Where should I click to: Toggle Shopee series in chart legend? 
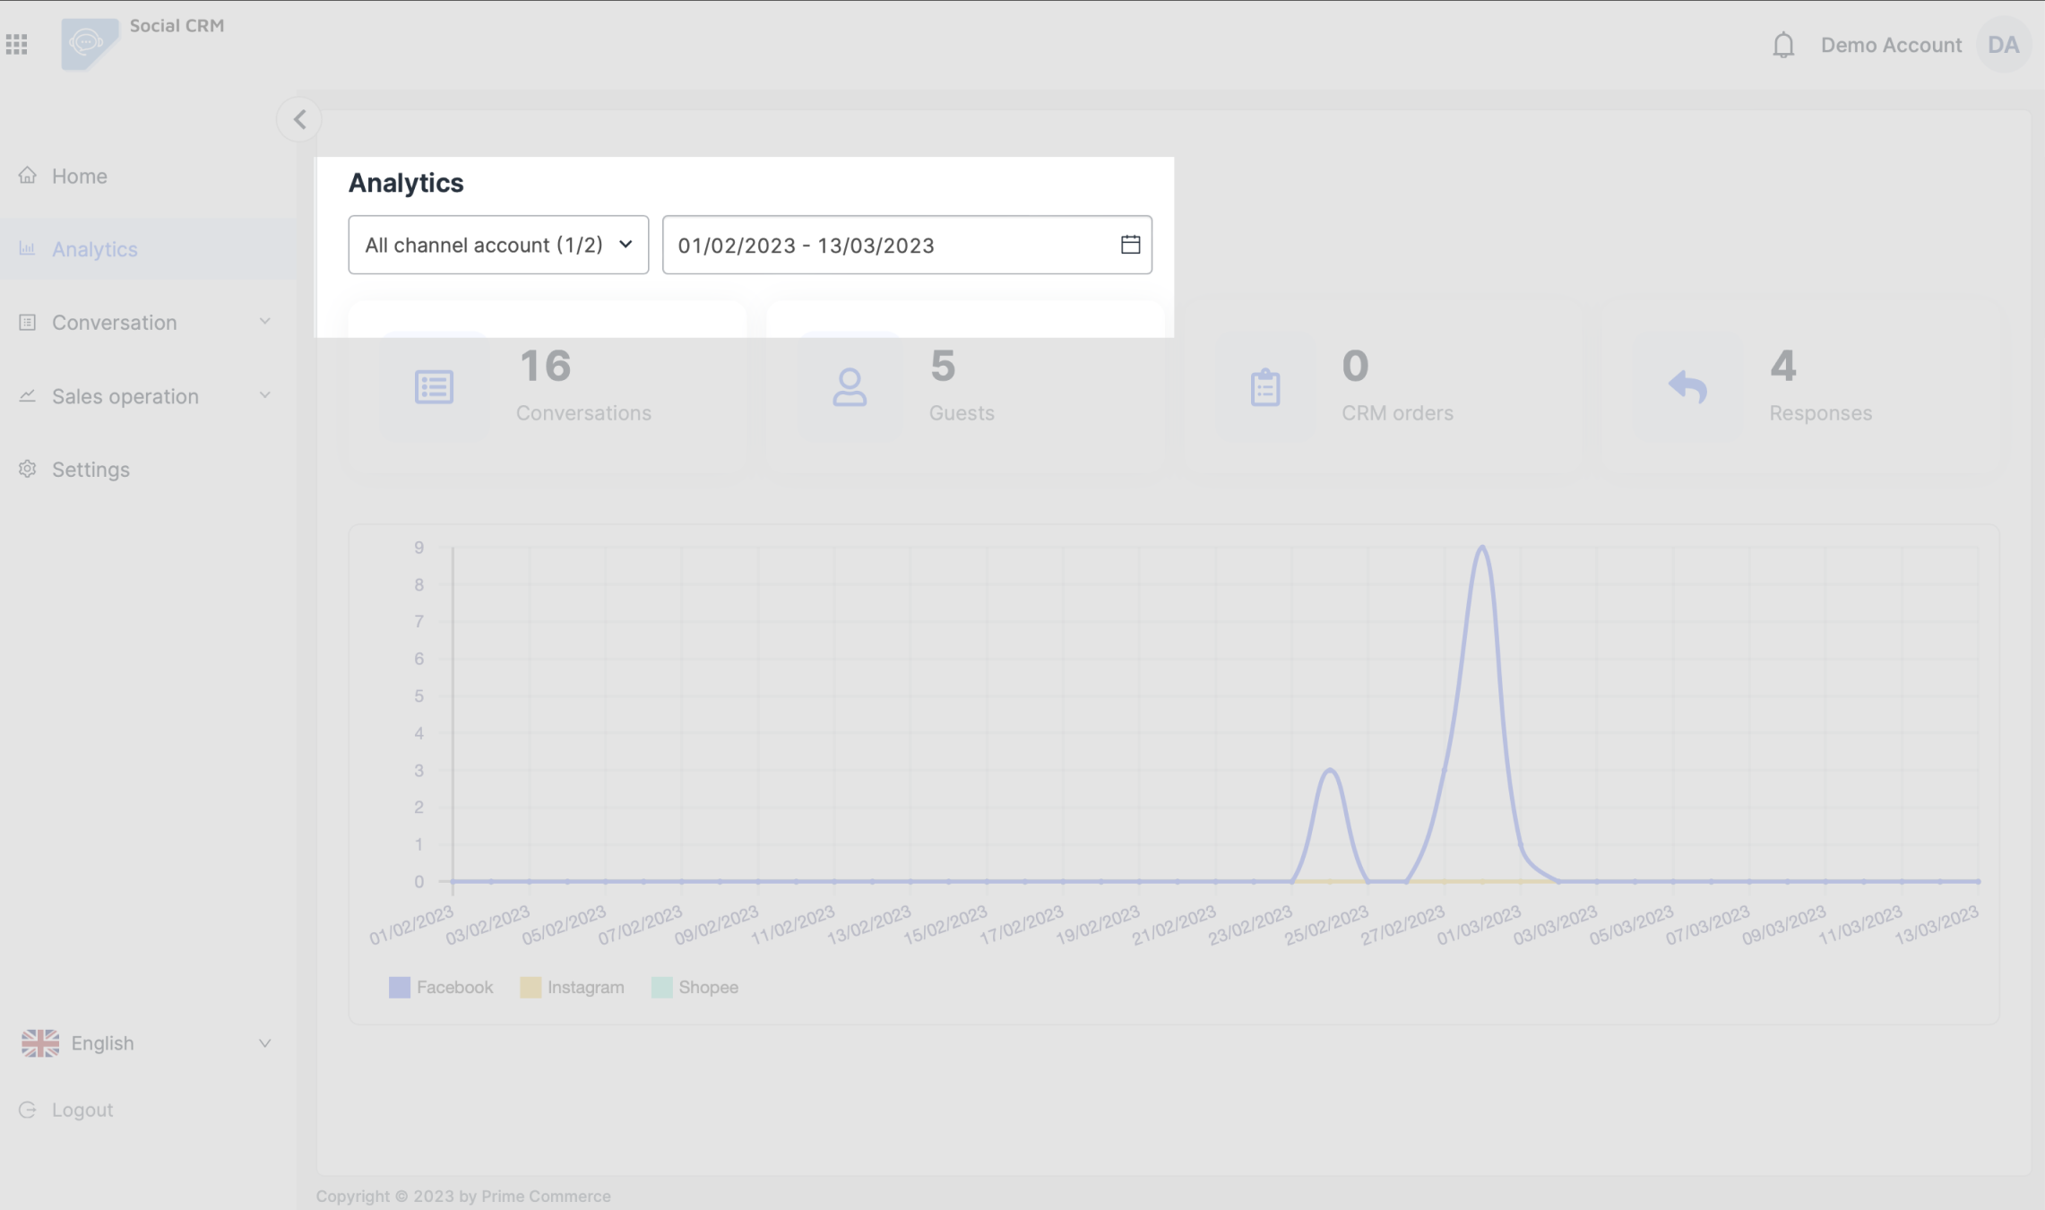click(x=695, y=987)
